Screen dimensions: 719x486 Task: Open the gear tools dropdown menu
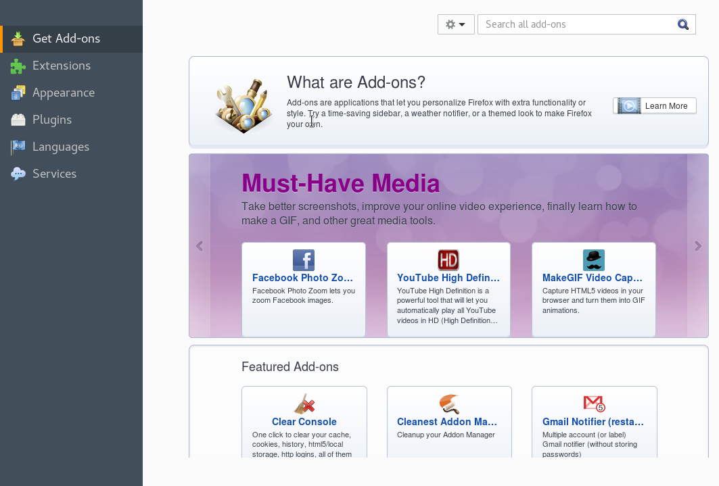point(455,24)
